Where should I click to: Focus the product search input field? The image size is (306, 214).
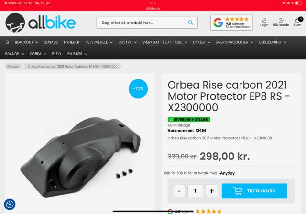pos(143,23)
